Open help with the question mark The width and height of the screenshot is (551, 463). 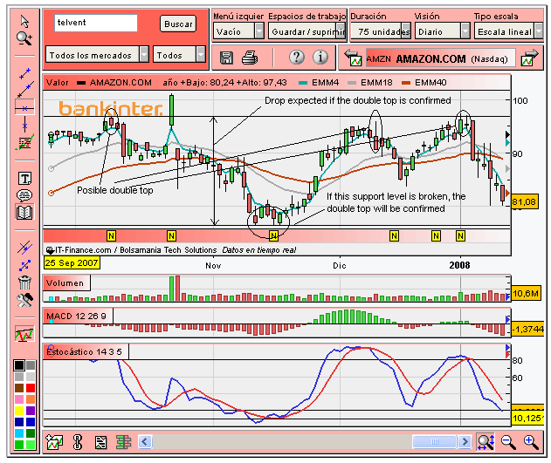297,58
